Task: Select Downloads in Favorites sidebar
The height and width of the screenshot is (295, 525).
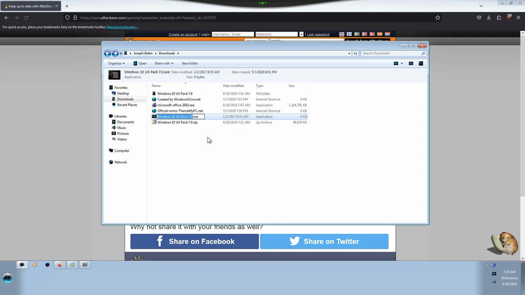Action: tap(125, 99)
